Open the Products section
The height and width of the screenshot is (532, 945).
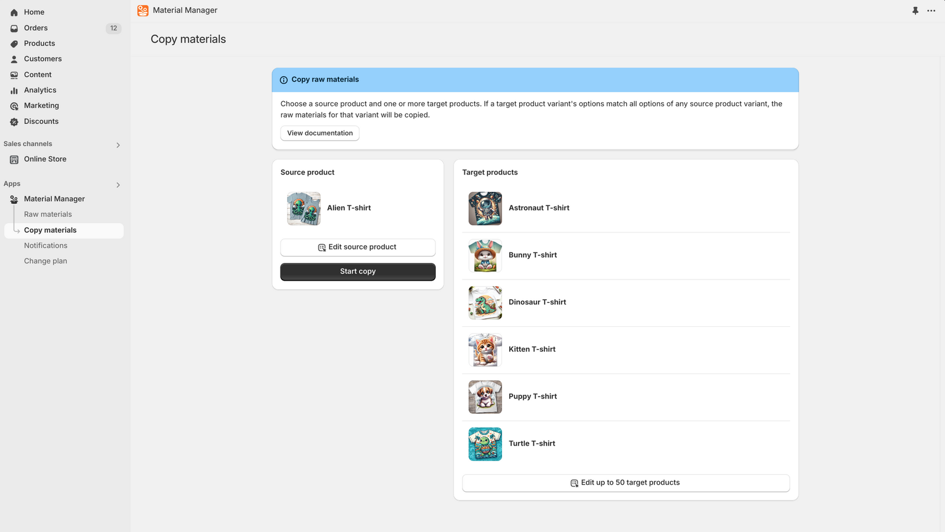click(39, 43)
